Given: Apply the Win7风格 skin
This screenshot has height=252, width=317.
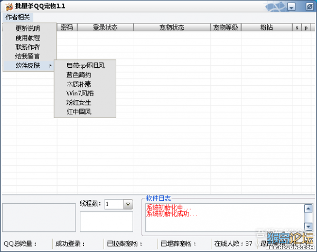Looking at the screenshot, I should point(80,93).
